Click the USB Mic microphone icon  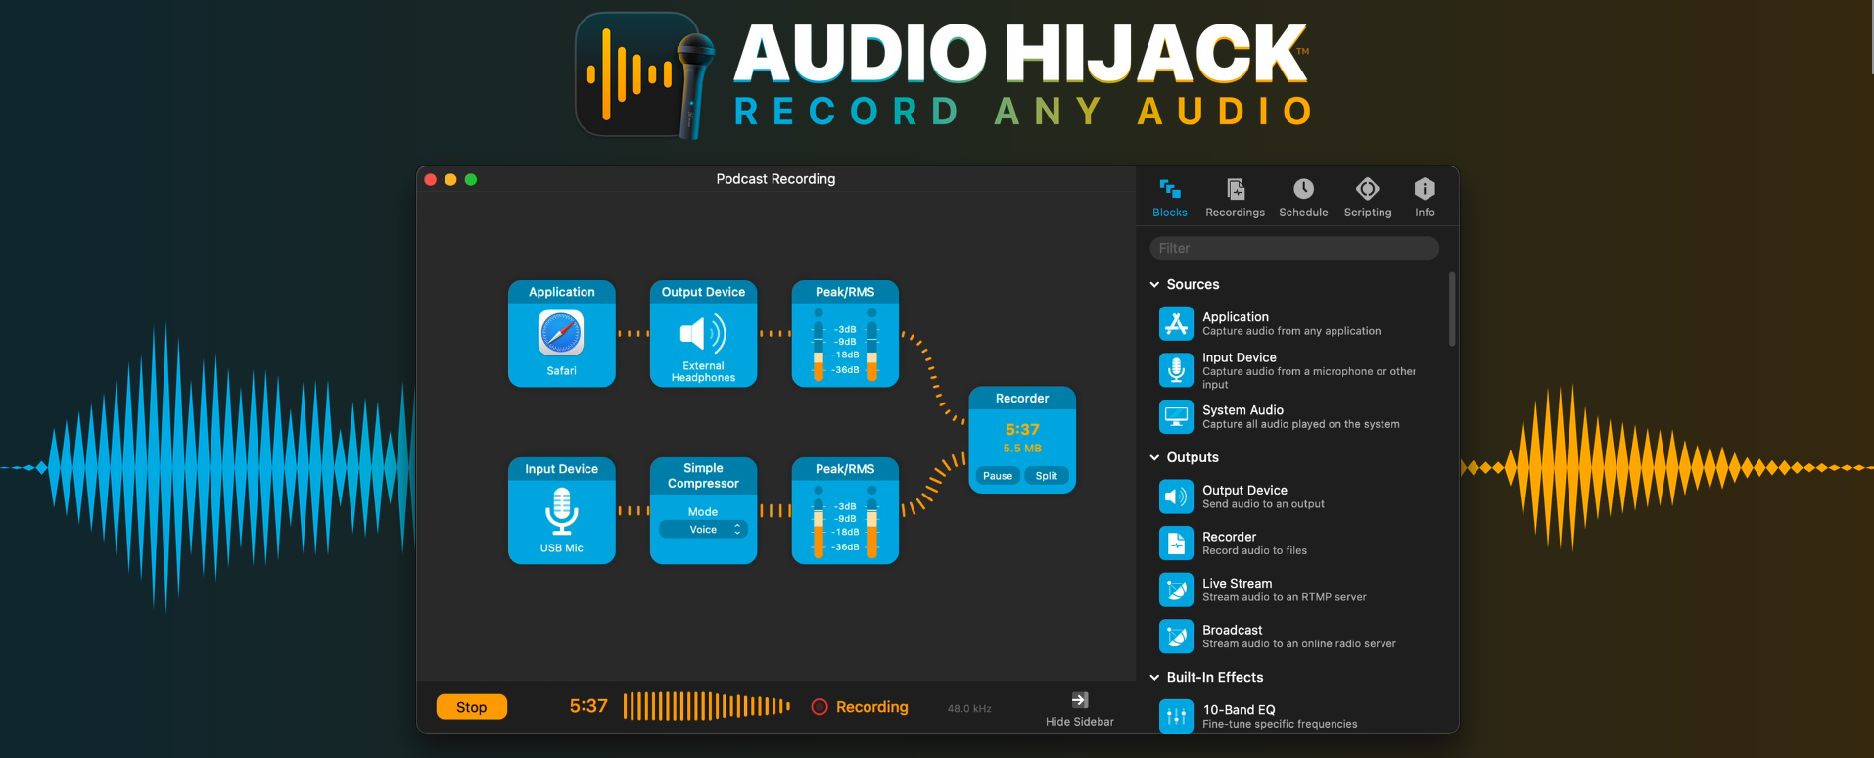561,511
